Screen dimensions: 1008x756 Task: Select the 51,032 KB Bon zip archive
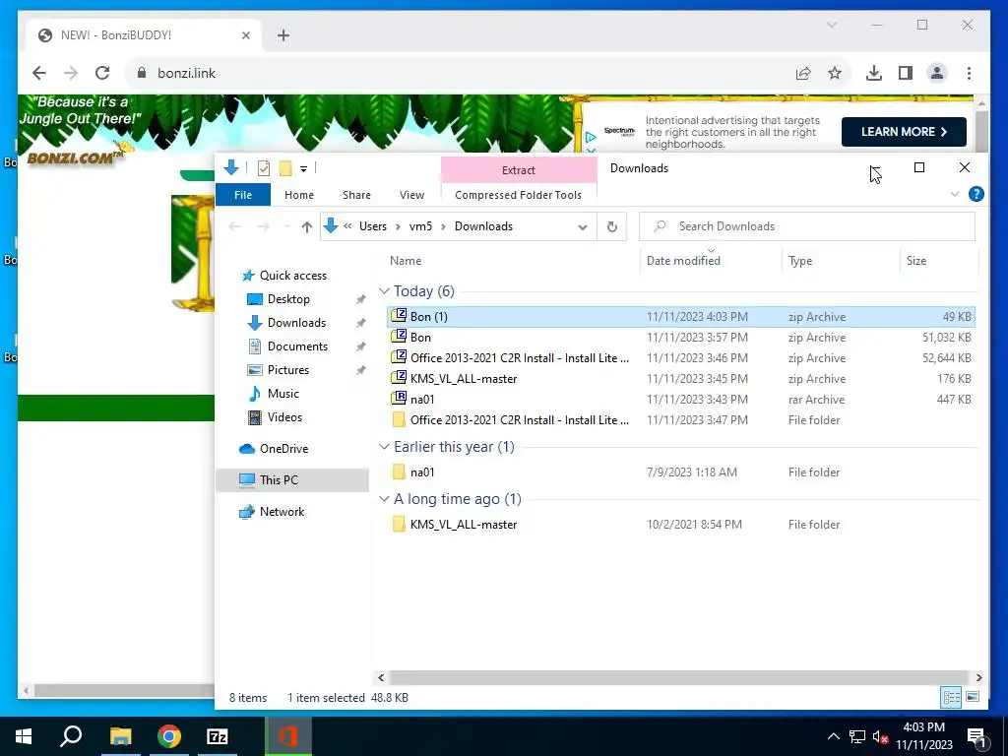pyautogui.click(x=681, y=338)
